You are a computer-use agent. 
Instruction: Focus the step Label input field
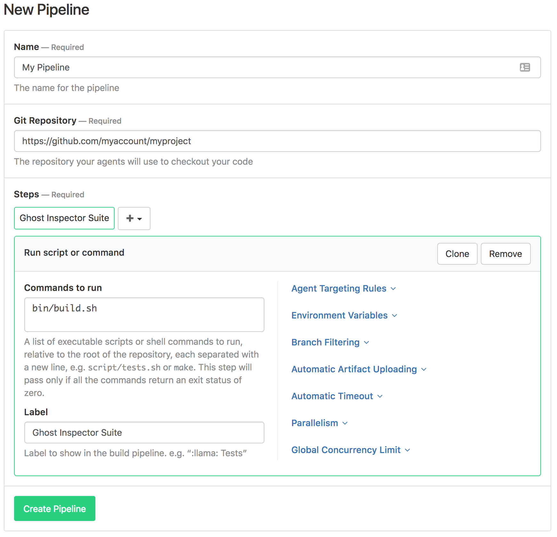[x=144, y=433]
